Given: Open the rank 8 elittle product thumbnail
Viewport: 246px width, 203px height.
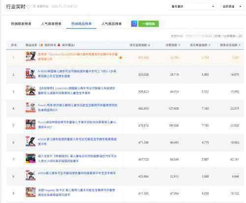Looking at the screenshot, I should [31, 175].
